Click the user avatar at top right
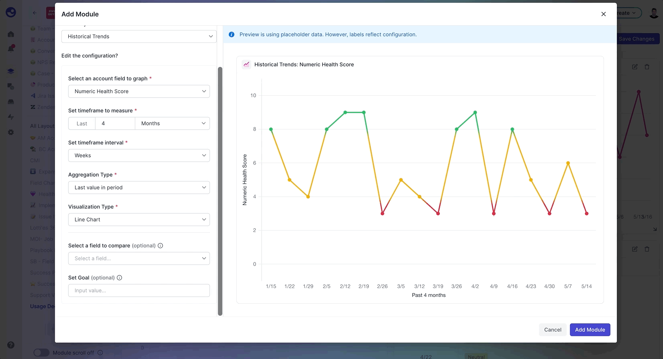The height and width of the screenshot is (359, 663). [654, 13]
